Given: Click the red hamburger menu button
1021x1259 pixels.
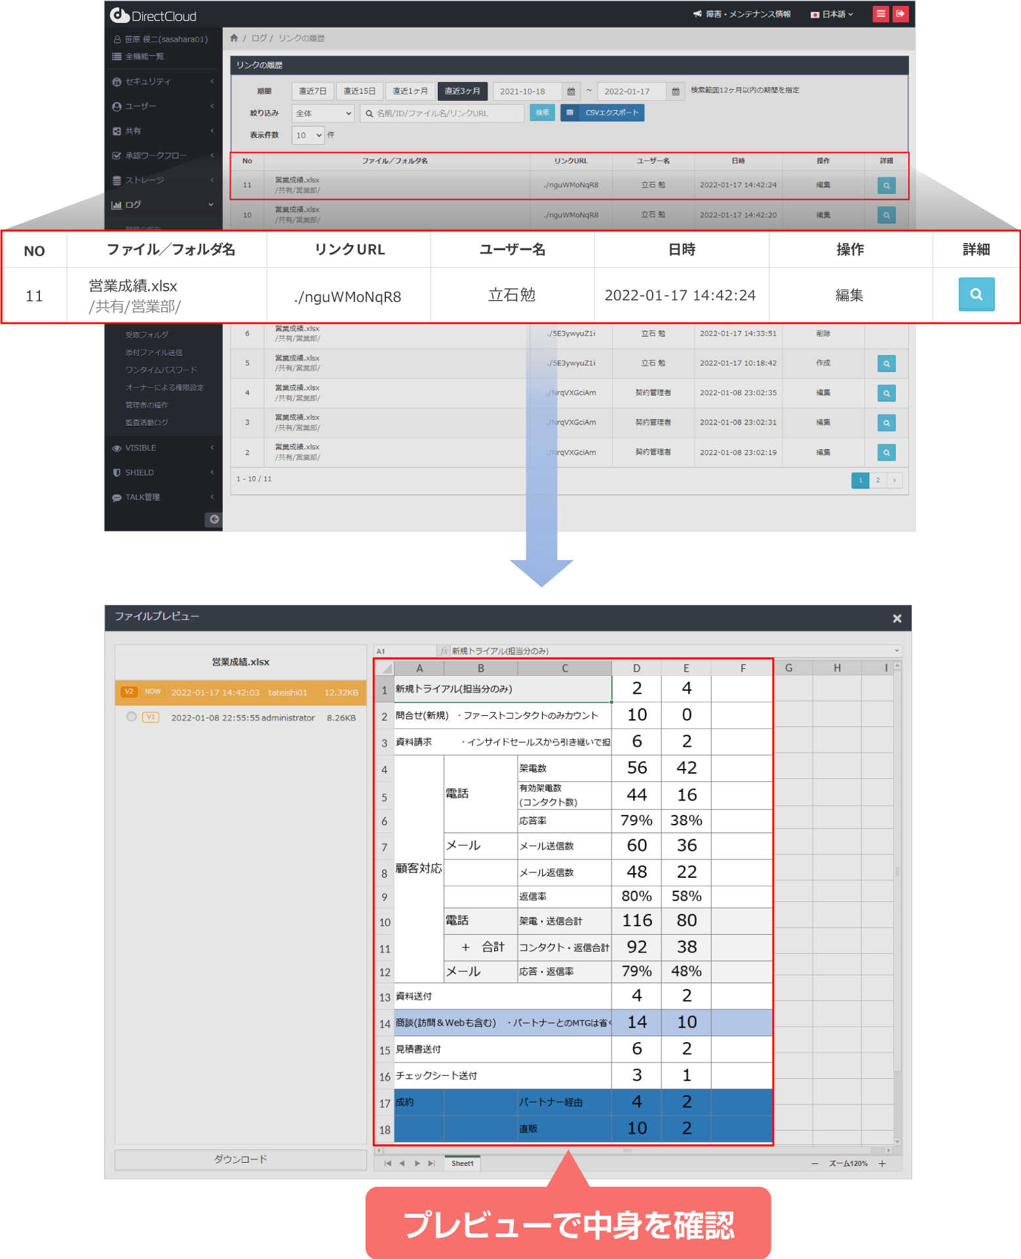Looking at the screenshot, I should pyautogui.click(x=881, y=14).
